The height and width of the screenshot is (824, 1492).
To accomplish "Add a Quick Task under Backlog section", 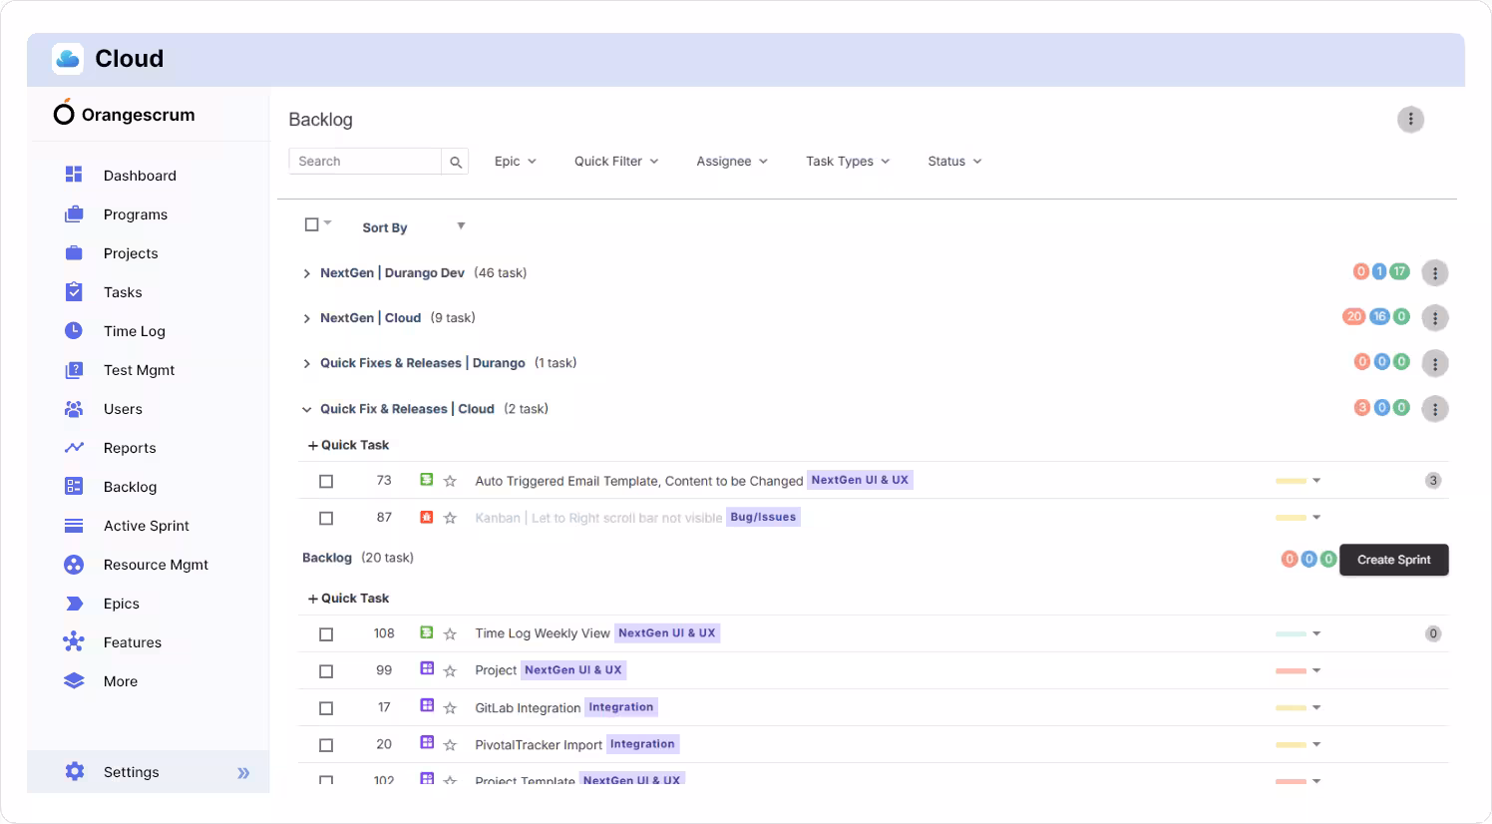I will (348, 599).
